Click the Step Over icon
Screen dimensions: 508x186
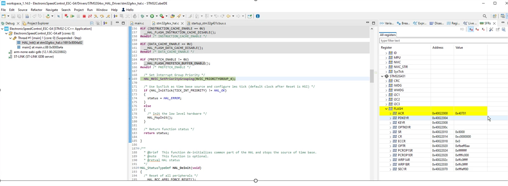(102, 16)
